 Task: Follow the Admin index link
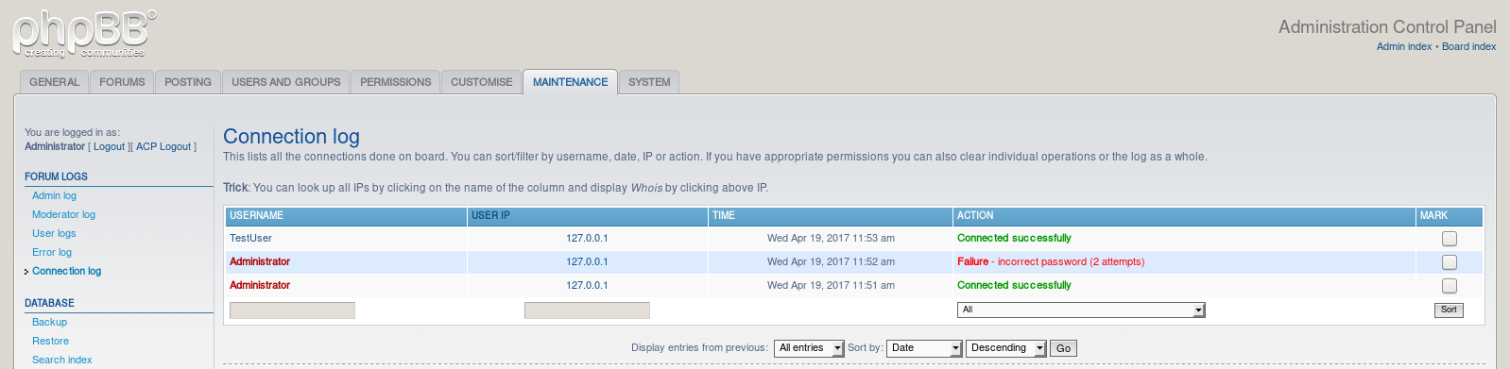point(1404,46)
